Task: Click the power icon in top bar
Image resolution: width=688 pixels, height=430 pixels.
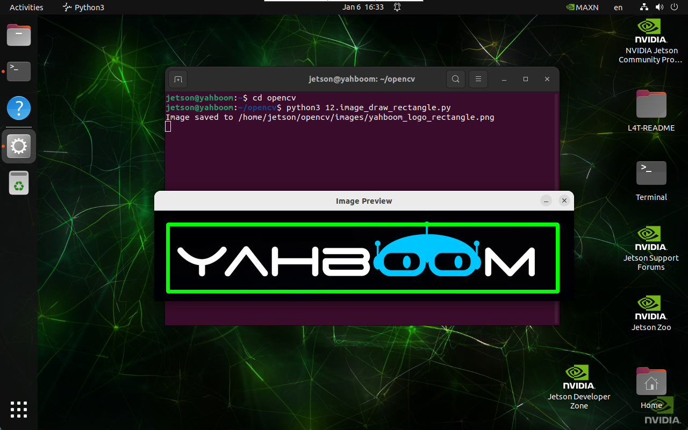Action: [674, 8]
